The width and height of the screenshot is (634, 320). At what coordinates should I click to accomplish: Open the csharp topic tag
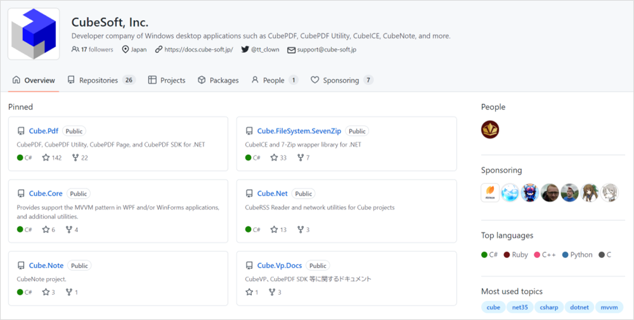pyautogui.click(x=549, y=307)
